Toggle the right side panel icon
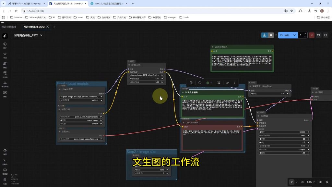This screenshot has height=187, width=332. pos(326,35)
